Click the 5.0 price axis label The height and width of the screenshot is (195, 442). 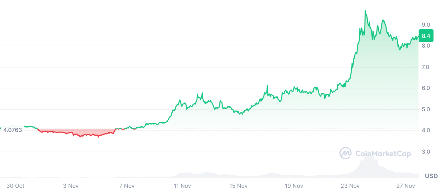pos(426,109)
